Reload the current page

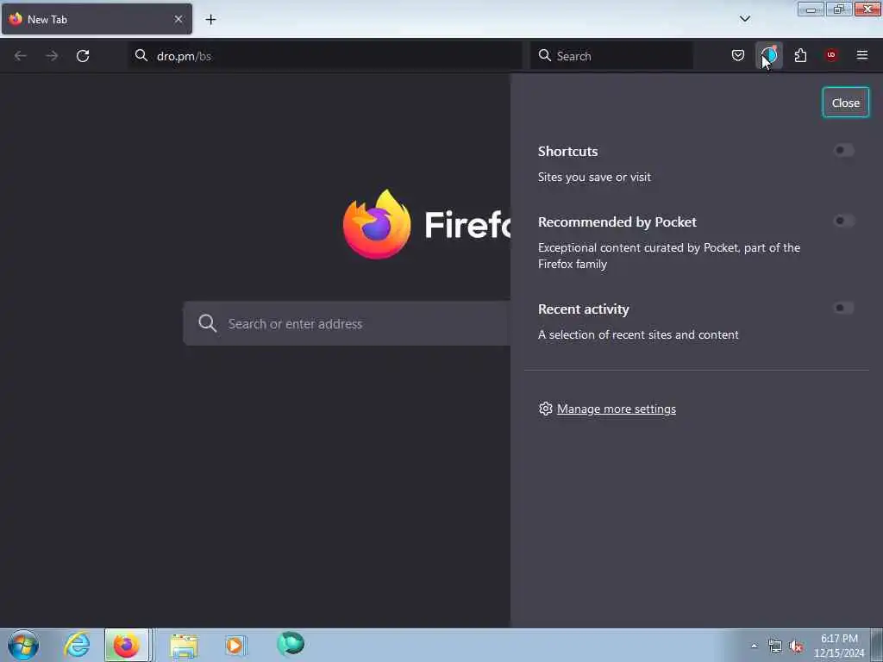tap(83, 56)
